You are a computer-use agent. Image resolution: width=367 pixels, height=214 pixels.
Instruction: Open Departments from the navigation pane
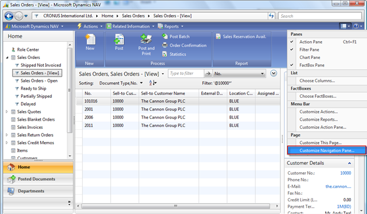pyautogui.click(x=38, y=191)
